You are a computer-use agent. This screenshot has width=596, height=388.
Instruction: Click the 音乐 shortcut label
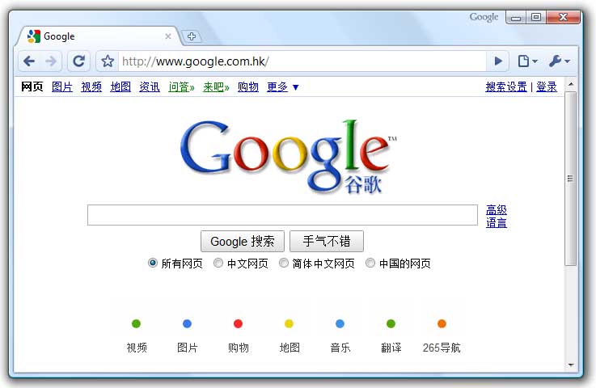(x=340, y=348)
